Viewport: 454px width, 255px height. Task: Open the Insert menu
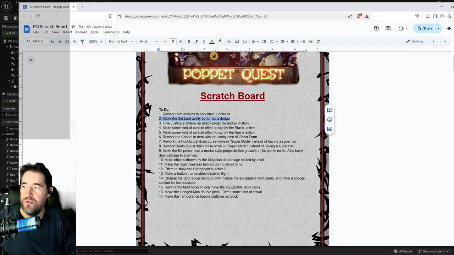point(67,32)
